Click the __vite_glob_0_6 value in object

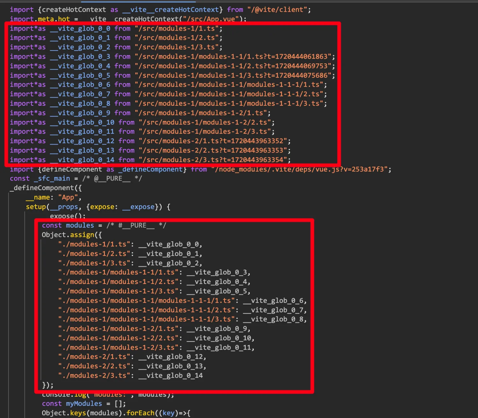[x=274, y=301]
